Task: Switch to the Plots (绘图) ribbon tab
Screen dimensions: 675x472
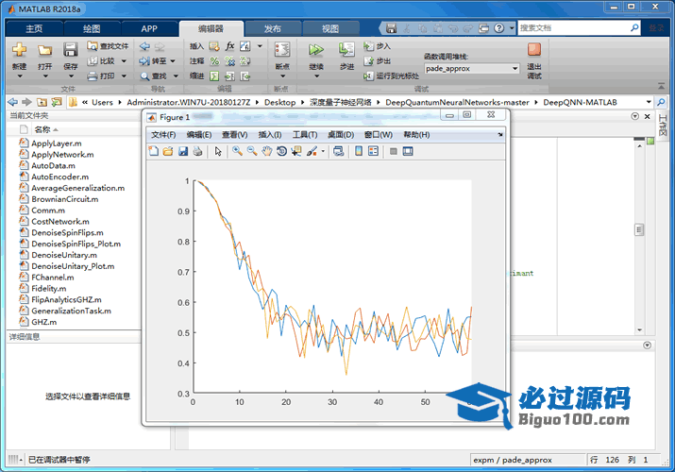Action: (x=92, y=29)
